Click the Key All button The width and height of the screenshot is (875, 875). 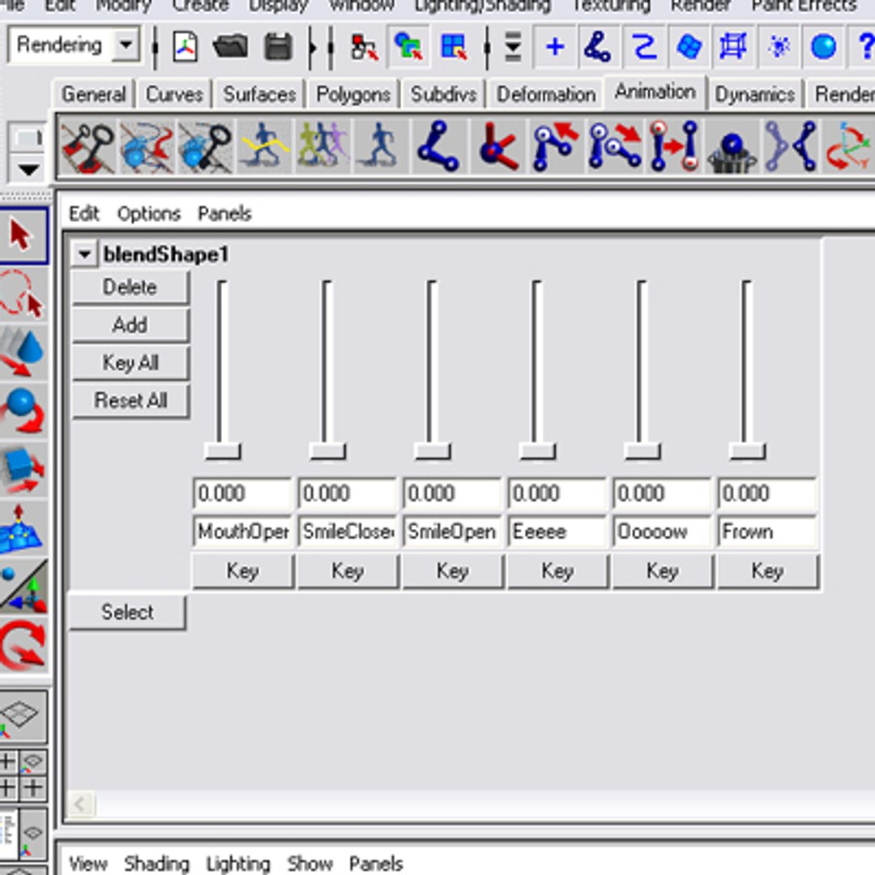[x=130, y=363]
